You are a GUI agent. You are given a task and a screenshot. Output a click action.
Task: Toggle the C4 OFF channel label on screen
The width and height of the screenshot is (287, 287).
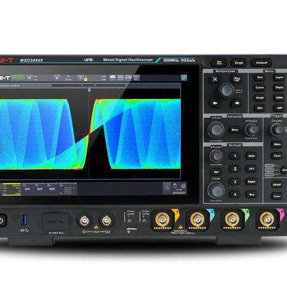tap(52, 189)
